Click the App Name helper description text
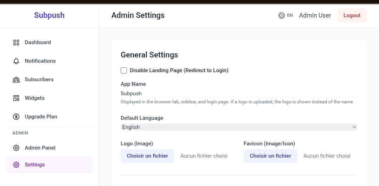Viewport: 379px width, 186px height. 237,102
